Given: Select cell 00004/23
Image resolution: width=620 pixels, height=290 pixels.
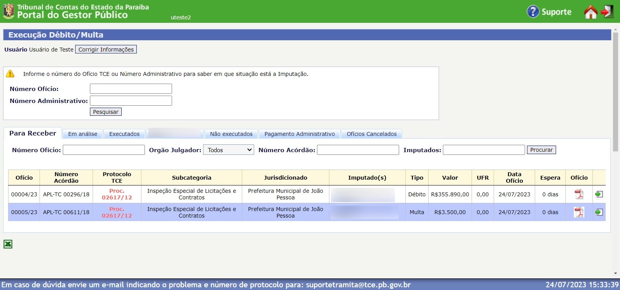Looking at the screenshot, I should [24, 194].
